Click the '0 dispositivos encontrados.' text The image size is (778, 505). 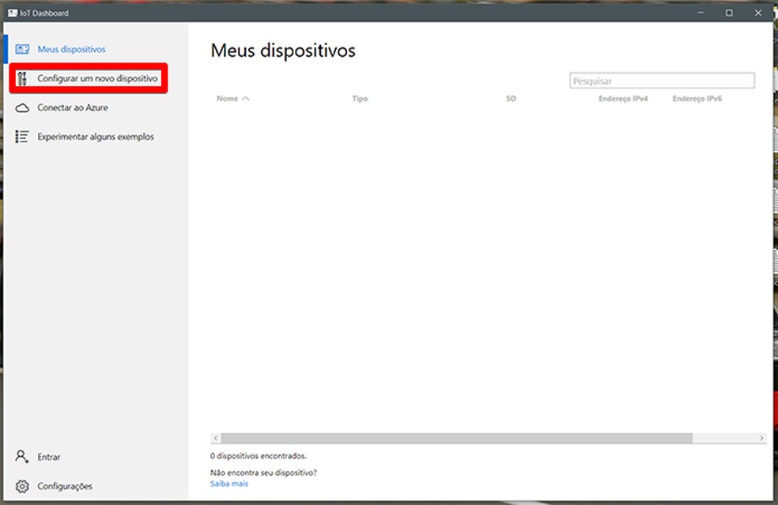pos(259,456)
